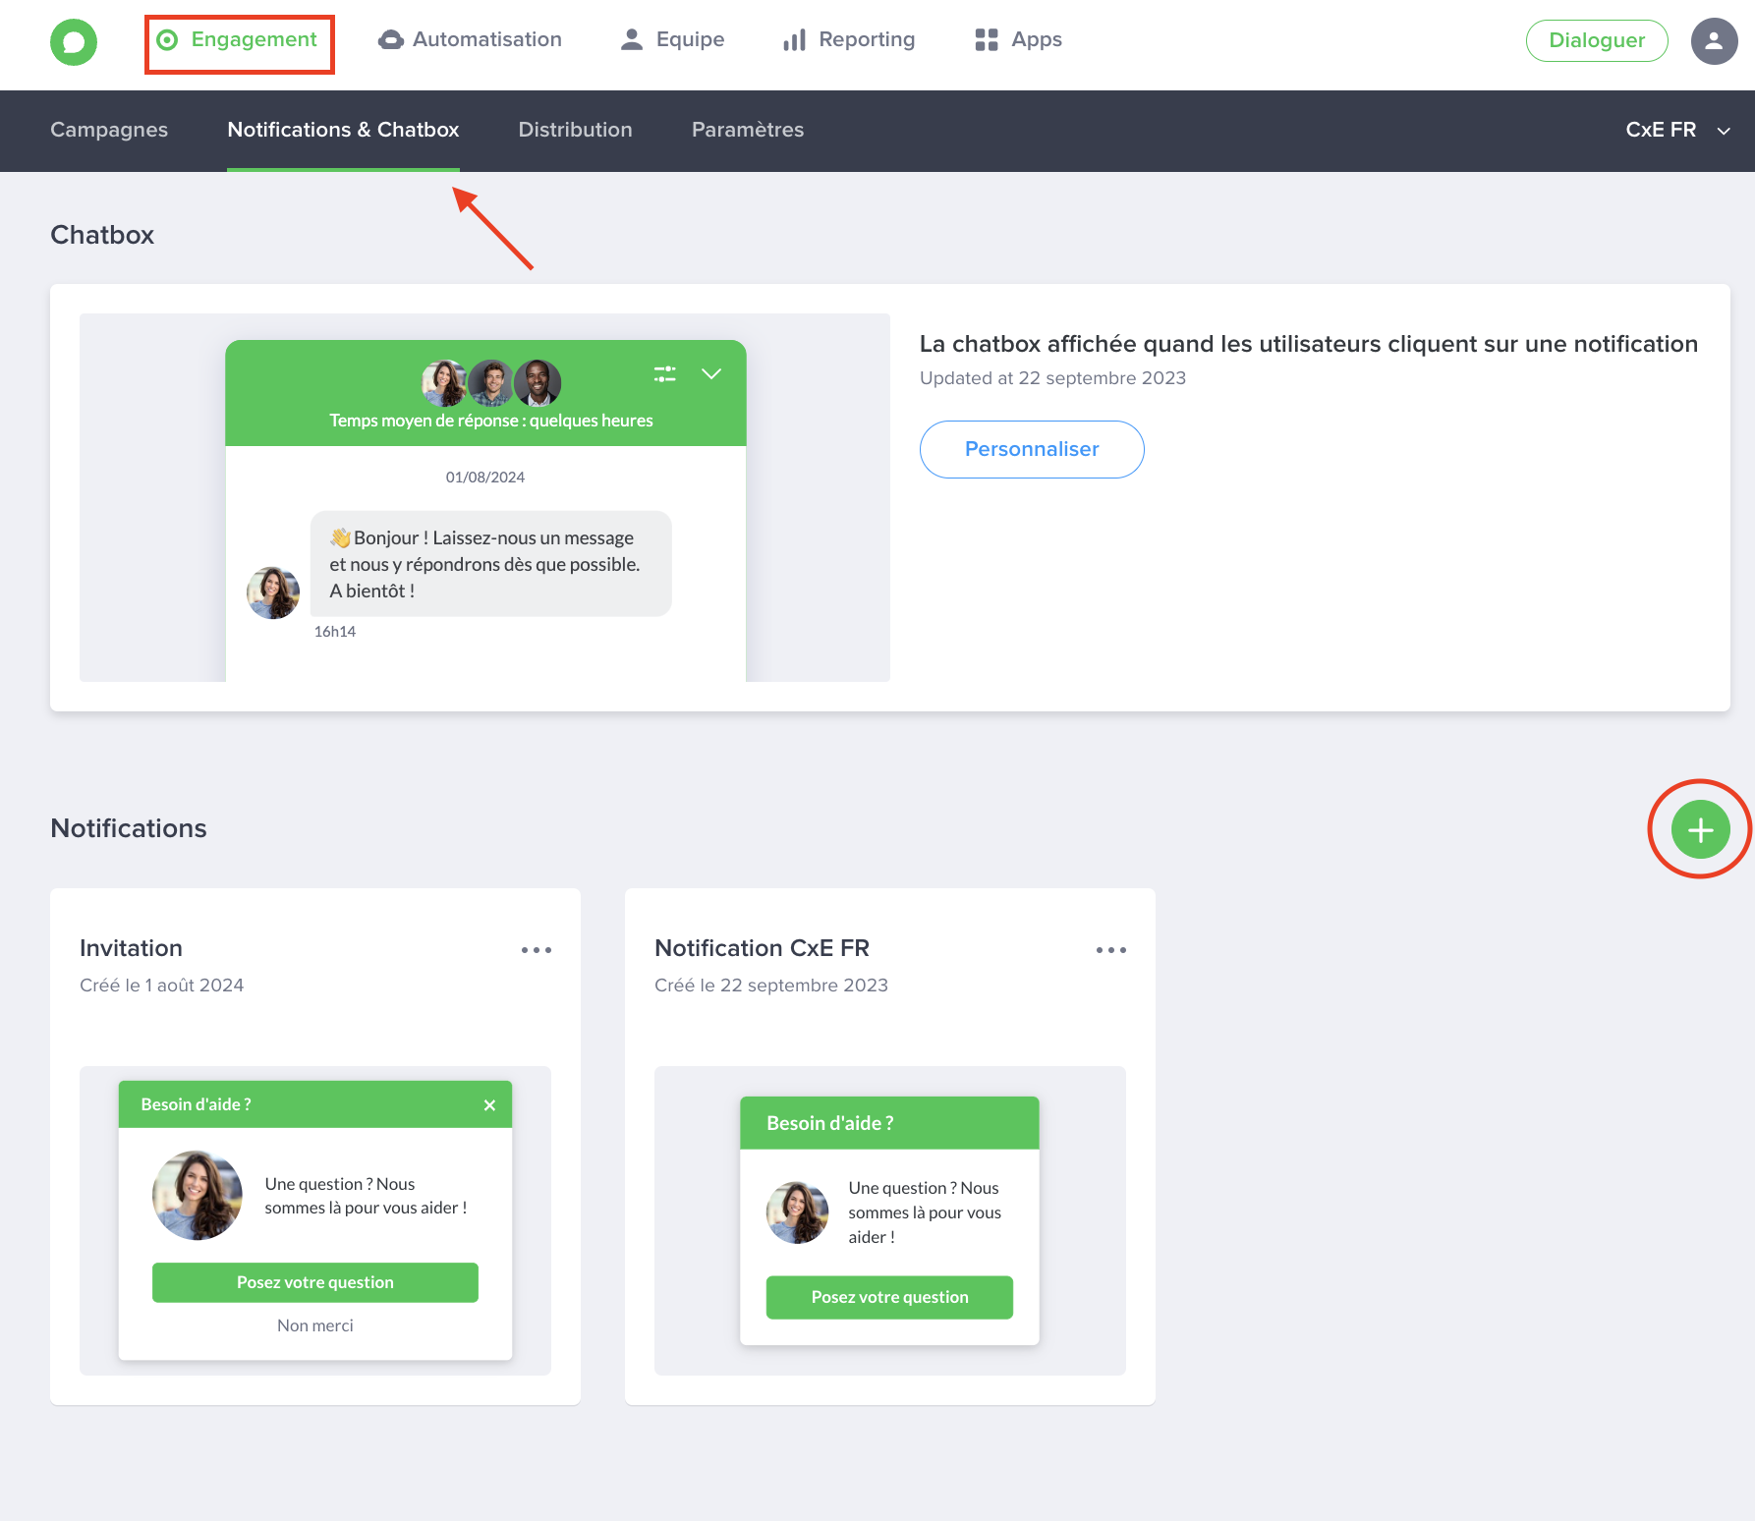Close the Invitation notification preview with X
This screenshot has width=1755, height=1521.
[489, 1105]
